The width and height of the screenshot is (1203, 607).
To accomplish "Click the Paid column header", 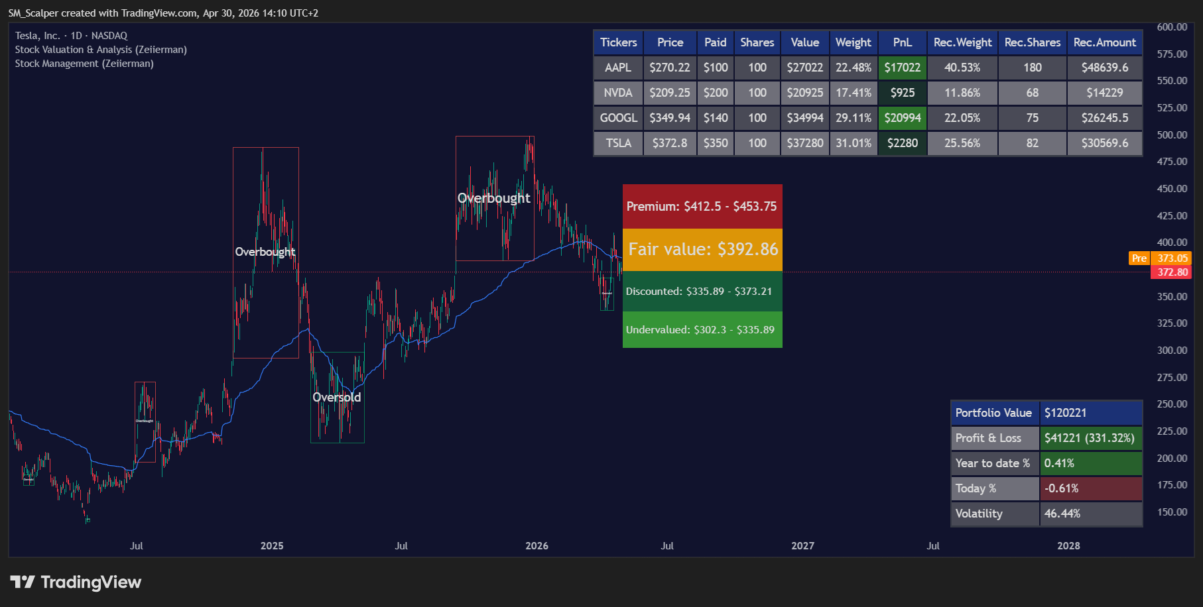I will pyautogui.click(x=716, y=42).
